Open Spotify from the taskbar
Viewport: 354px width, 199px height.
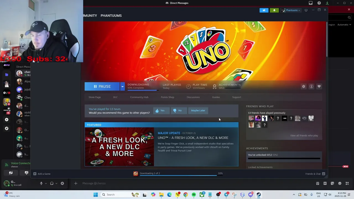(194, 195)
